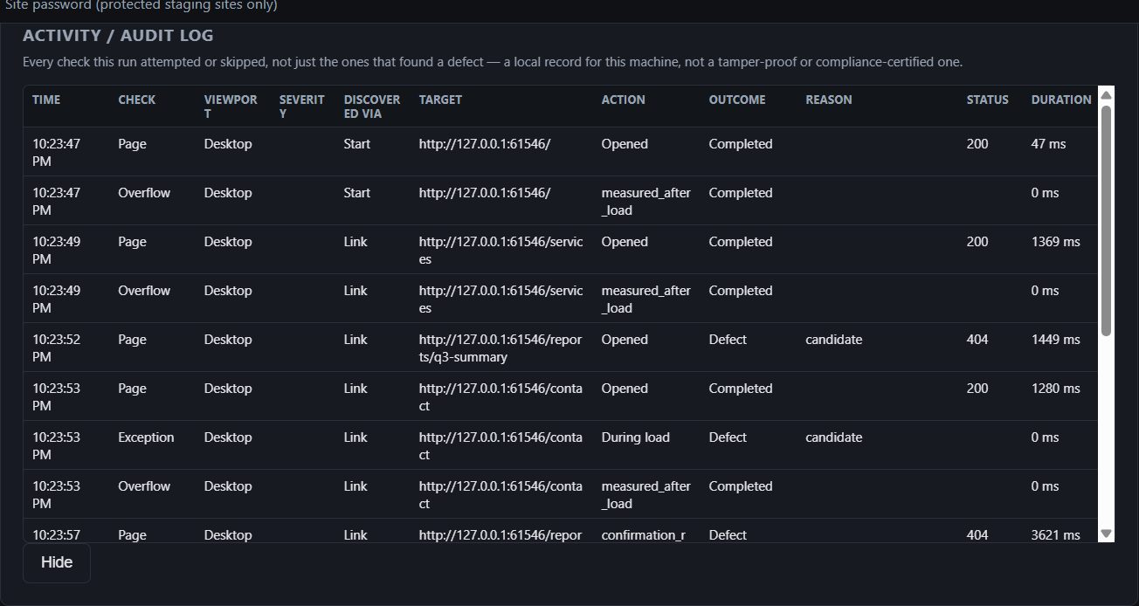Click the 404 status in the 3621 ms row
The height and width of the screenshot is (606, 1139).
[x=977, y=535]
